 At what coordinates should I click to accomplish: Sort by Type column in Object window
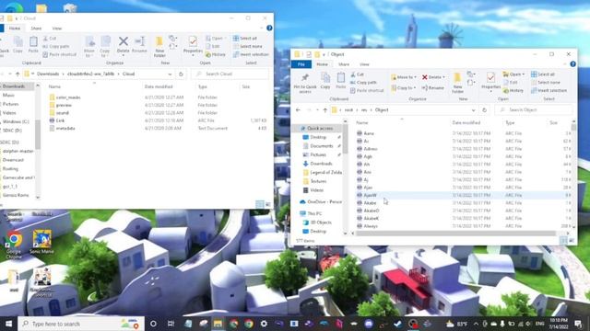pyautogui.click(x=510, y=122)
